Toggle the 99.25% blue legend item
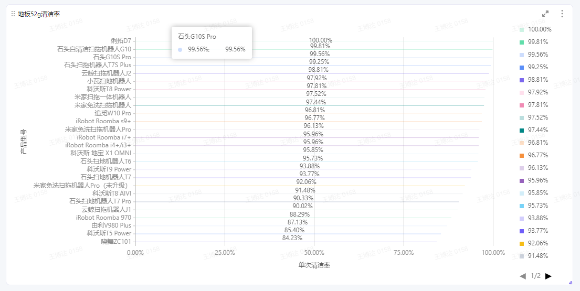This screenshot has width=580, height=291. pos(534,67)
